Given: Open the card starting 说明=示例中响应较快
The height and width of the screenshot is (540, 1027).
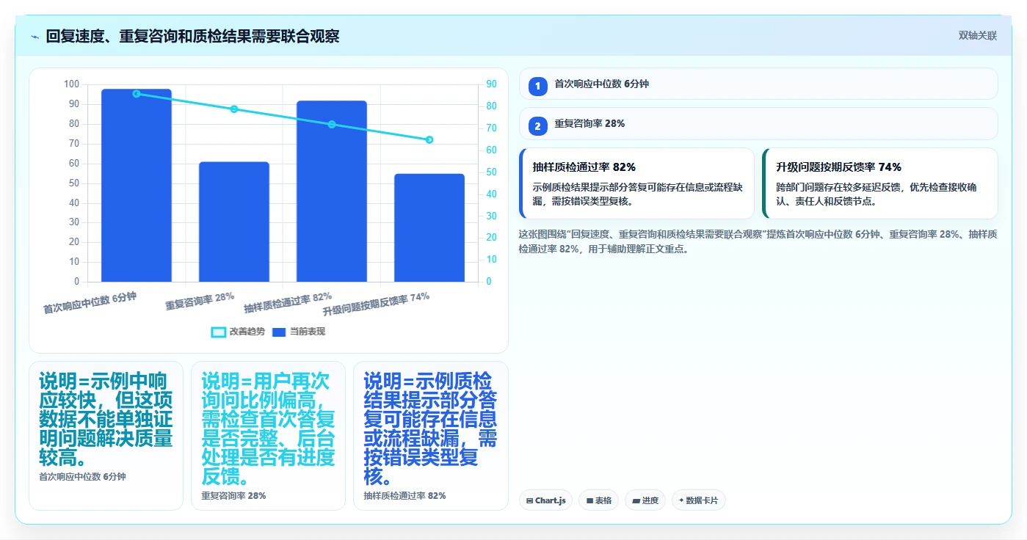Looking at the screenshot, I should coord(106,436).
